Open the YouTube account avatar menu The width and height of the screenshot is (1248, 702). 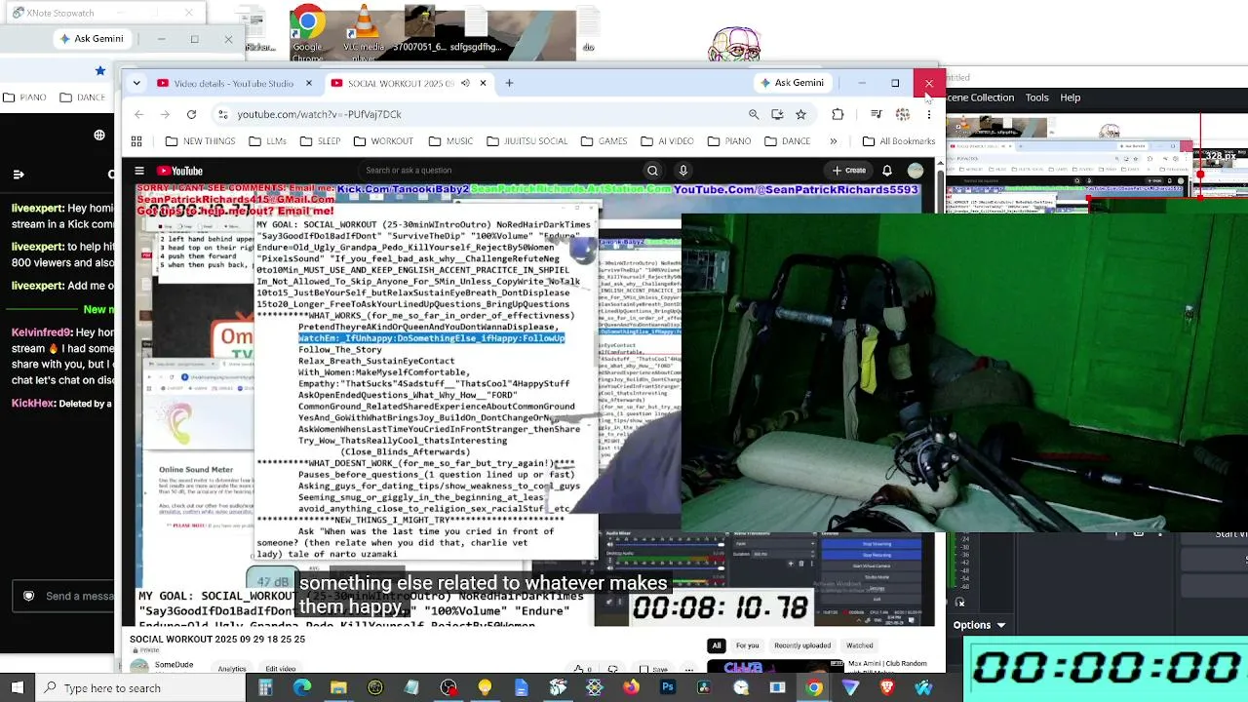tap(915, 171)
